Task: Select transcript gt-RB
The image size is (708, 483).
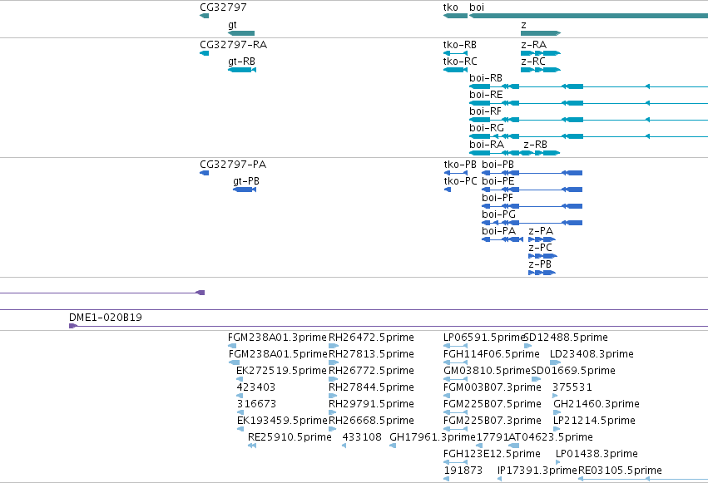Action: tap(242, 70)
